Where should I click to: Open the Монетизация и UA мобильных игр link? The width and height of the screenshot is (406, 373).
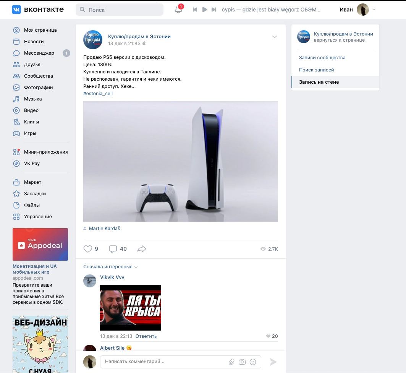(35, 269)
